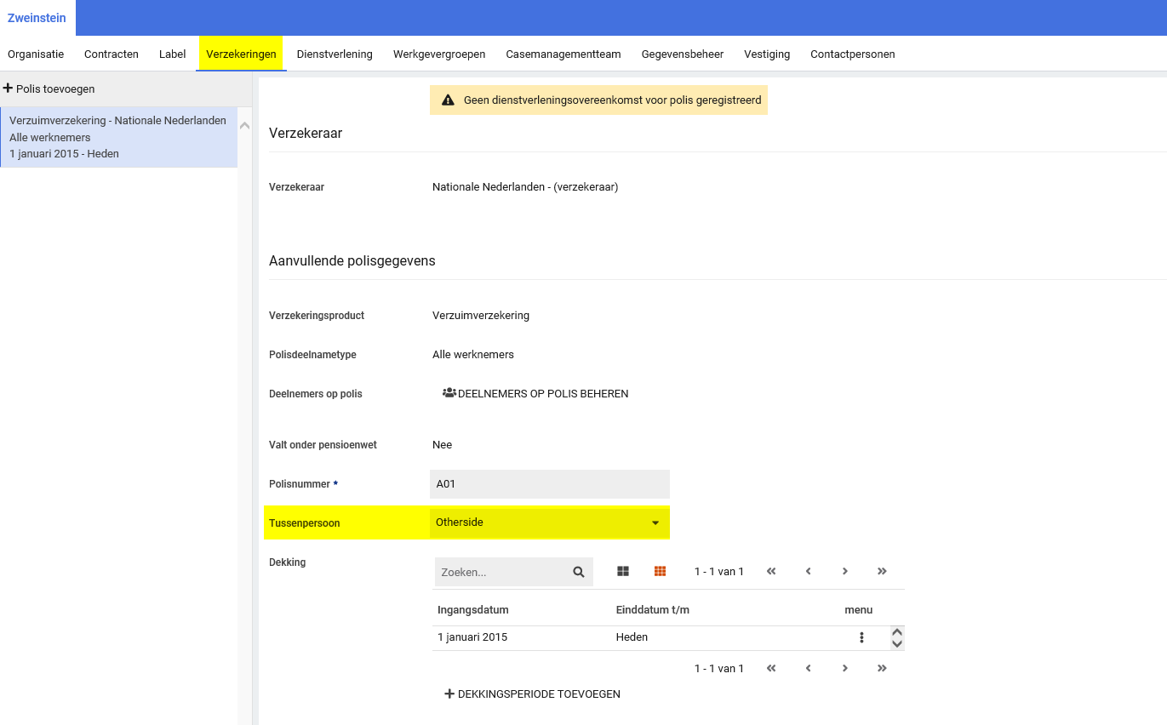Click the Polisnummer input field
The image size is (1167, 725).
point(549,484)
